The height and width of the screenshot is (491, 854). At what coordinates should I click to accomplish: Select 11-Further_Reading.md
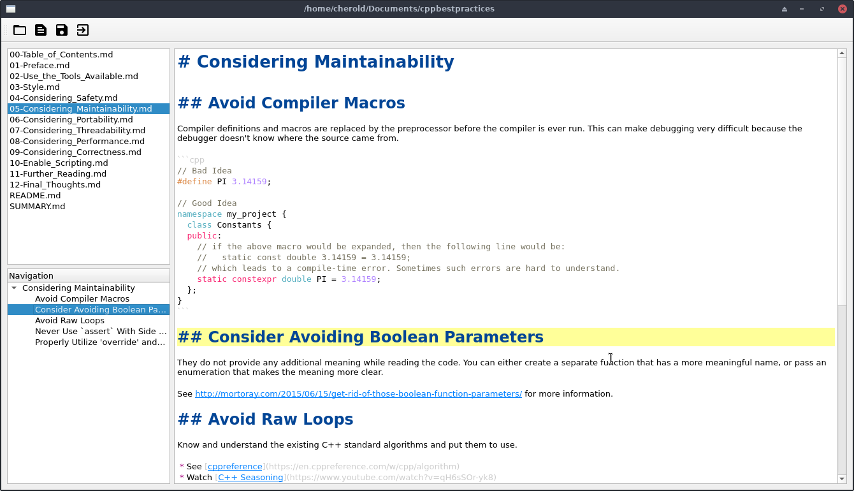[89, 174]
